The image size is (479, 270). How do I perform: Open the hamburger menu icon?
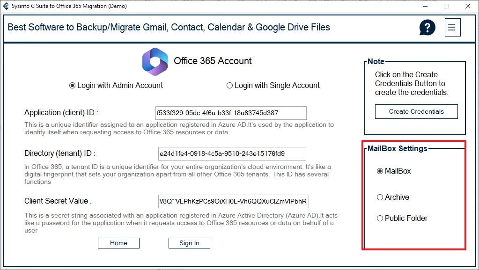tap(452, 28)
